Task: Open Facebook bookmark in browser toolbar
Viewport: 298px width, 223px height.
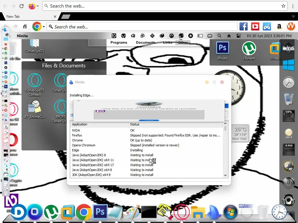Action: [244, 26]
